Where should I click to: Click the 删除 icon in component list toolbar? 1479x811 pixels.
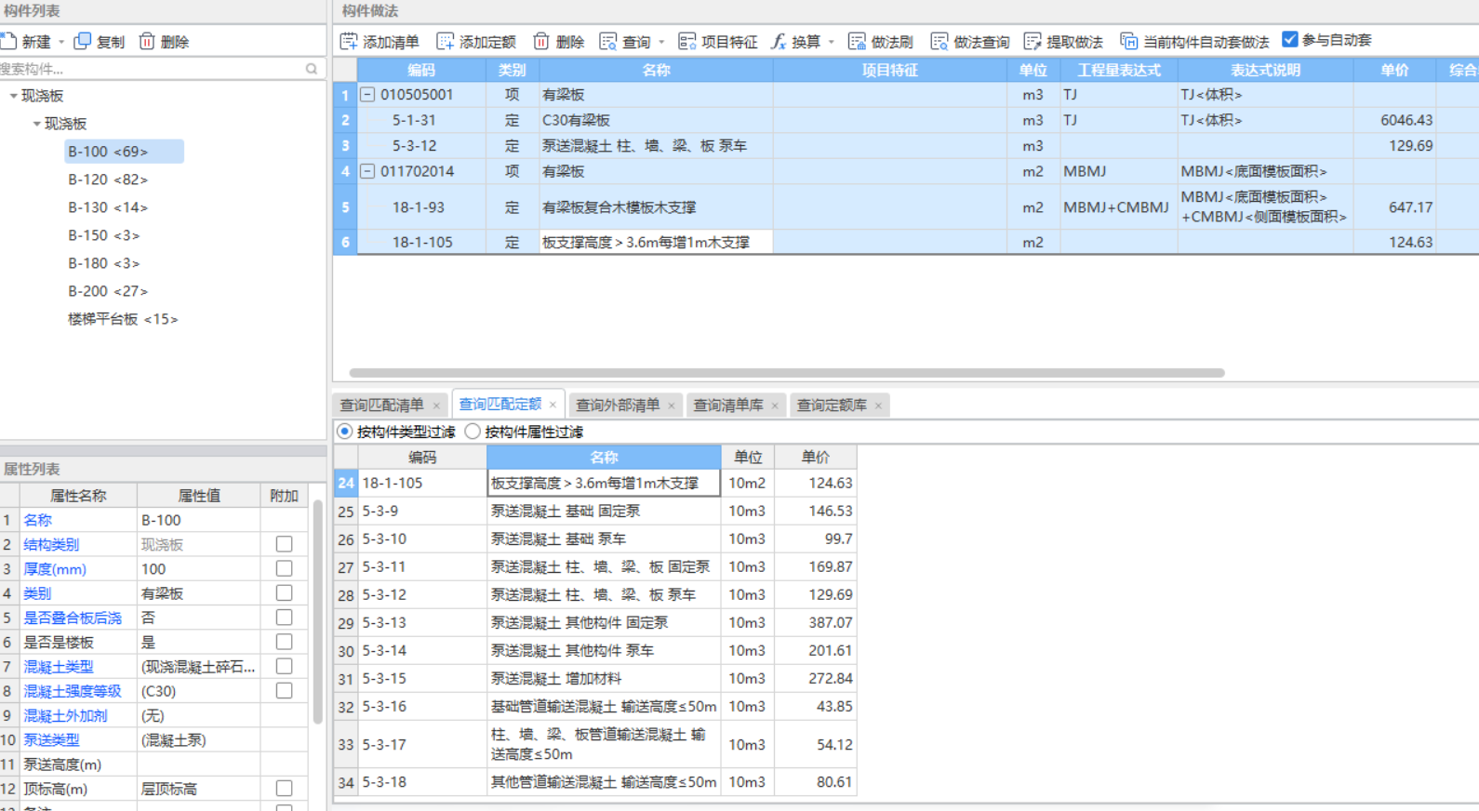(x=147, y=41)
